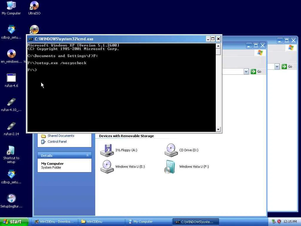
Task: Open the cmd window system menu icon
Action: [31, 39]
